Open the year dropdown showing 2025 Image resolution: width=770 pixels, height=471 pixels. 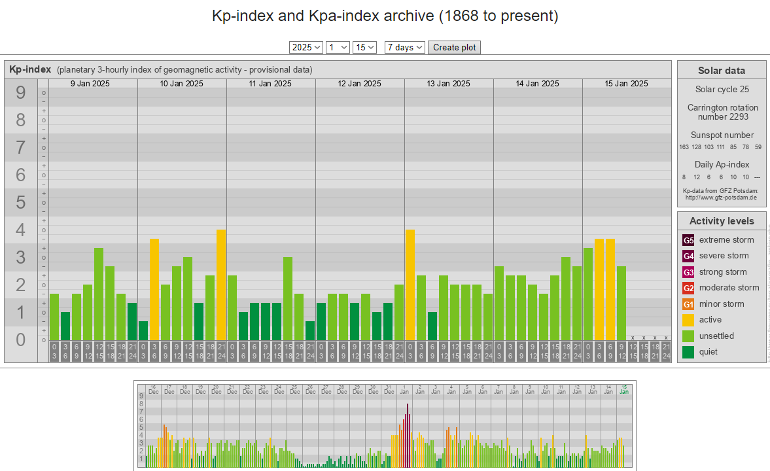tap(306, 47)
